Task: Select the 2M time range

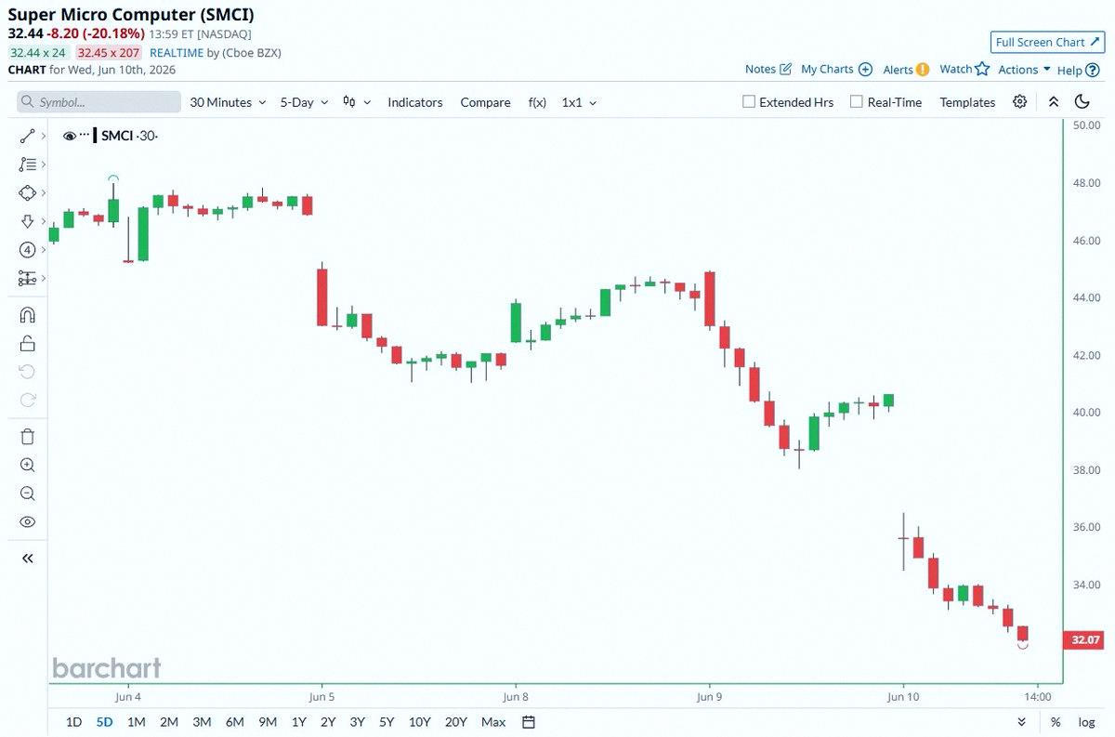Action: pos(168,722)
